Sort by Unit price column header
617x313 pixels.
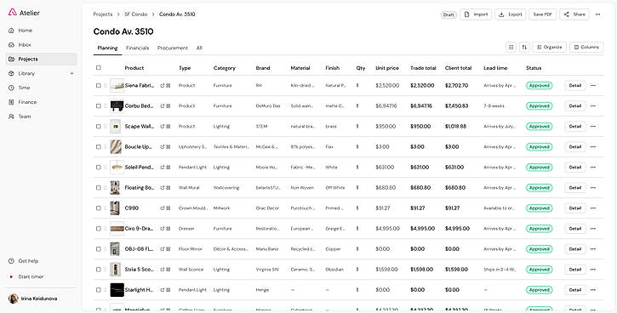click(387, 68)
